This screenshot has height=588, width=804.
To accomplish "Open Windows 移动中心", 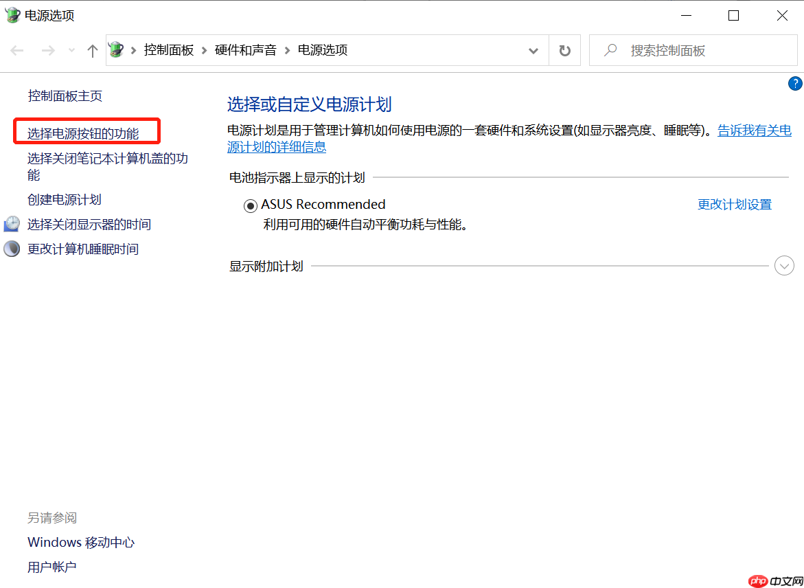I will [x=80, y=542].
